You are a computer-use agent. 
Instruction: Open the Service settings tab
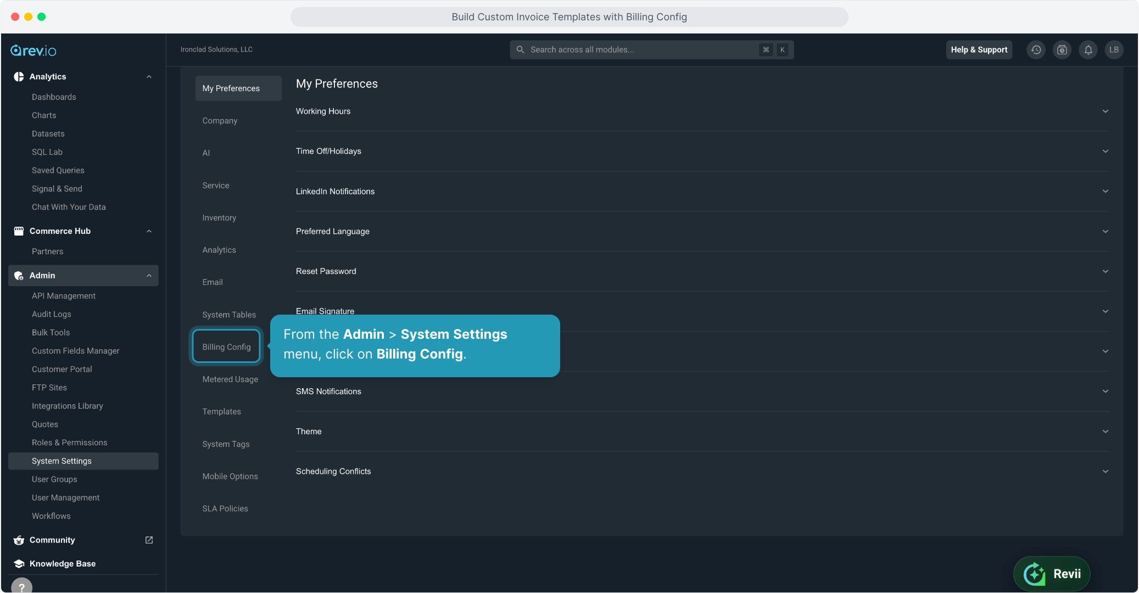click(x=216, y=186)
